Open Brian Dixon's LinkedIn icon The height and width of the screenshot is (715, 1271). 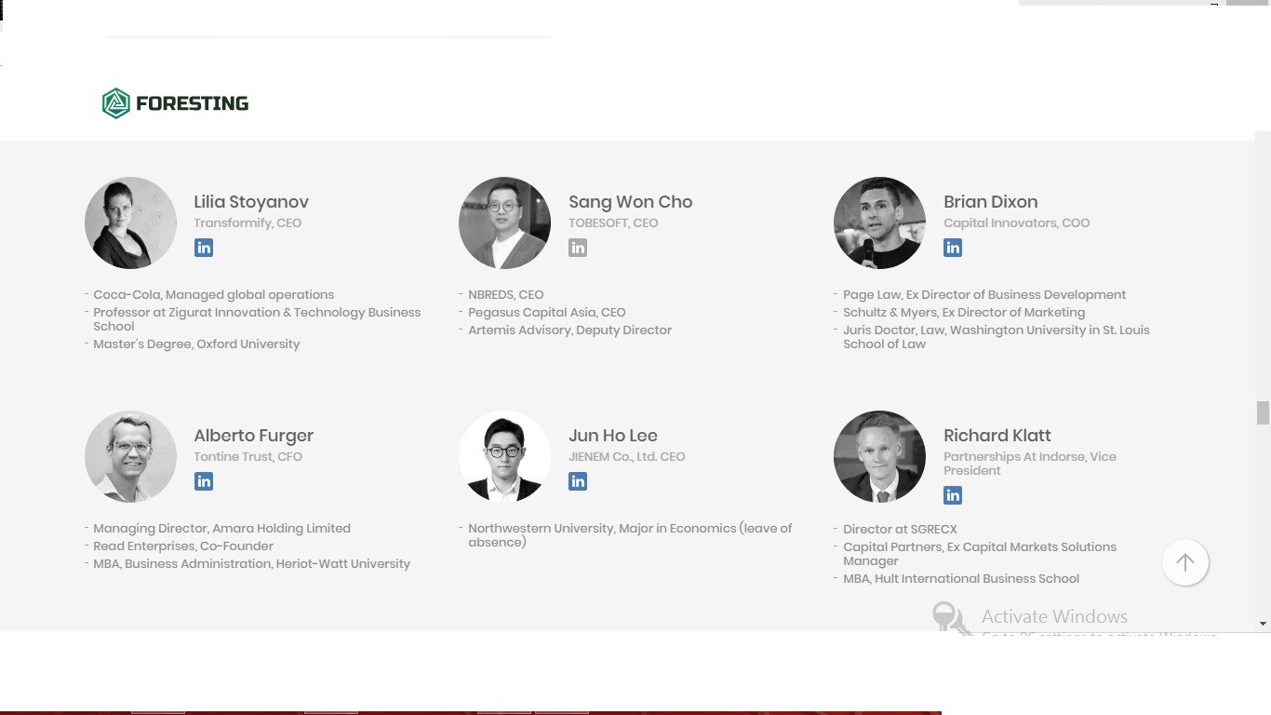point(953,248)
